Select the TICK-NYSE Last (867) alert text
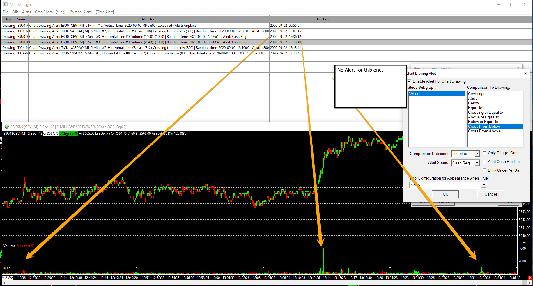 pyautogui.click(x=146, y=53)
